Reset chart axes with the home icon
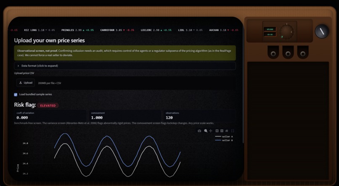 (227, 131)
